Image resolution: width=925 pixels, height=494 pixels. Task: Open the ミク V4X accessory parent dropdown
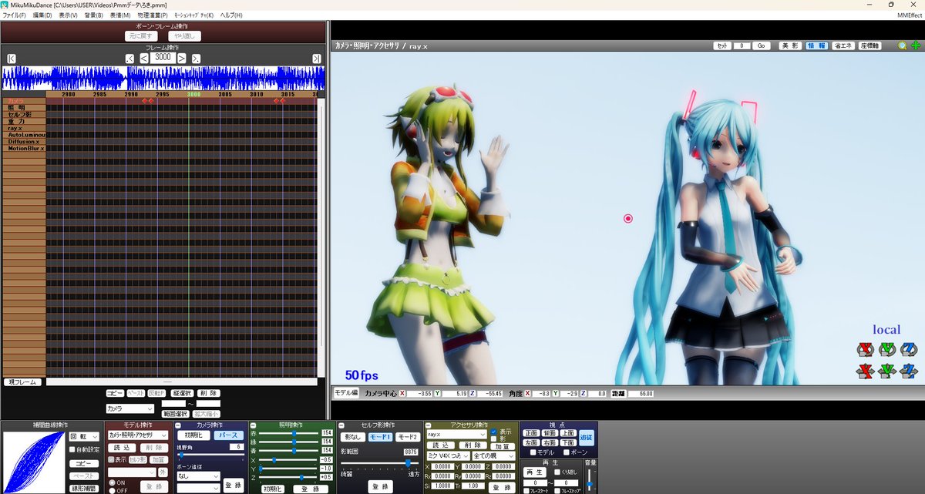coord(448,455)
